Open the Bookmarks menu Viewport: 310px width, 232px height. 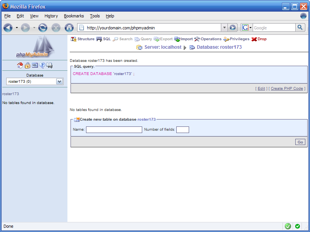[x=74, y=16]
